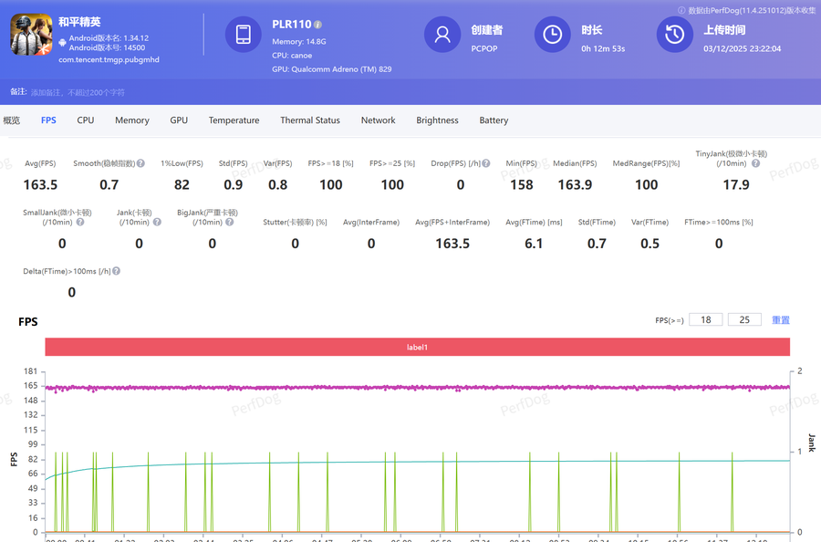Open help icon for SmallJank metric
The image size is (821, 542).
[80, 222]
